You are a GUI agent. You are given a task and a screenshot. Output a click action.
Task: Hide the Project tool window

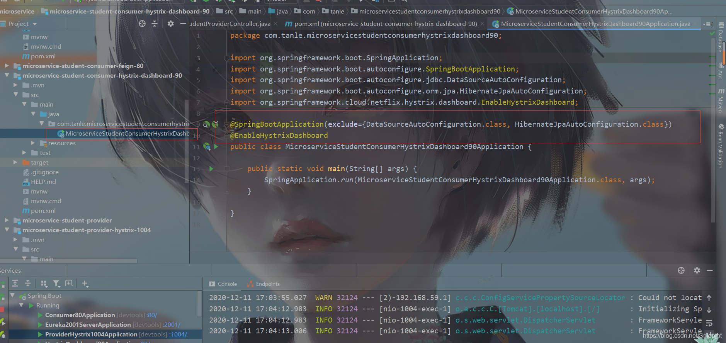(183, 24)
